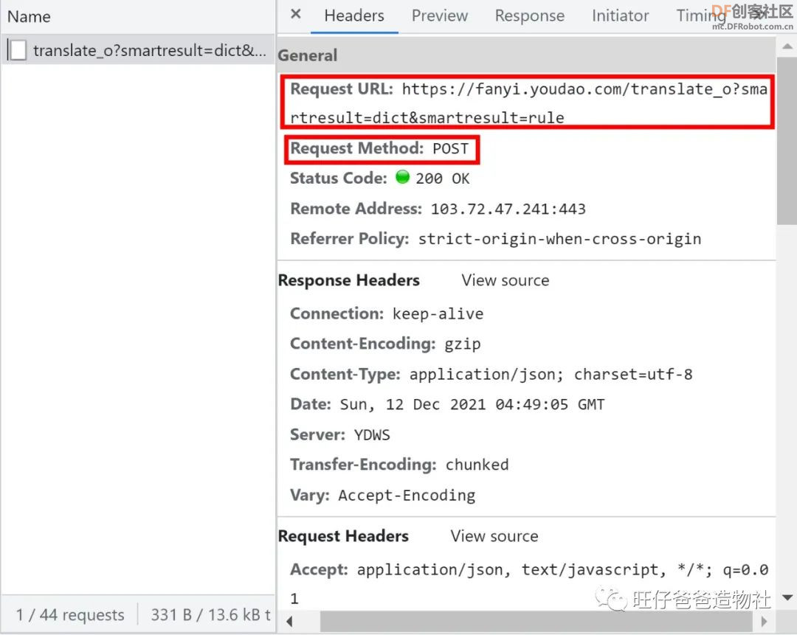
Task: Click the horizontal scrollbar left arrow
Action: click(x=289, y=621)
